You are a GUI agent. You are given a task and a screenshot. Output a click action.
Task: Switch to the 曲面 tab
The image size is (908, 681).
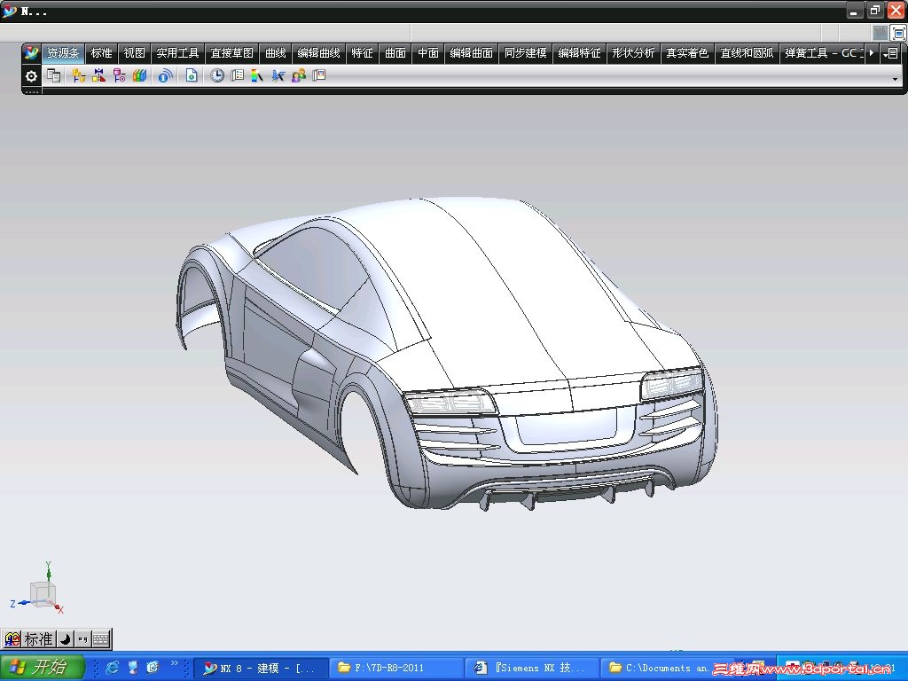coord(395,53)
